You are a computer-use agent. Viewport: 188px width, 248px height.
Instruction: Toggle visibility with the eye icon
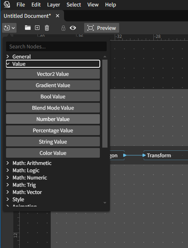pyautogui.click(x=73, y=28)
